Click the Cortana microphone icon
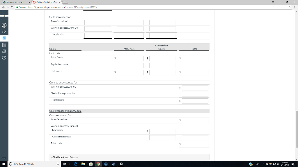The image size is (298, 167). tap(58, 164)
